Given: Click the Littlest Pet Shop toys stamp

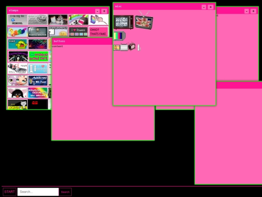Looking at the screenshot, I should click(17, 81).
